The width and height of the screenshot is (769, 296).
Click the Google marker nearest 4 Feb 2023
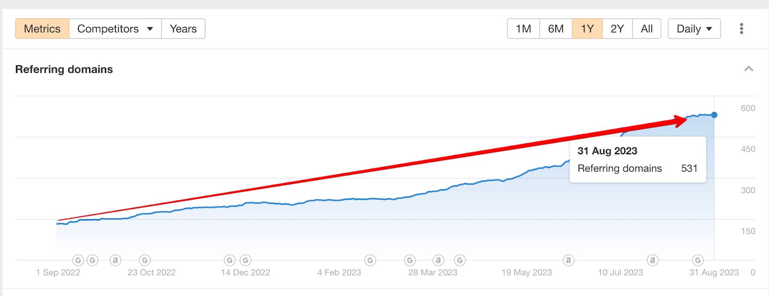pyautogui.click(x=370, y=260)
